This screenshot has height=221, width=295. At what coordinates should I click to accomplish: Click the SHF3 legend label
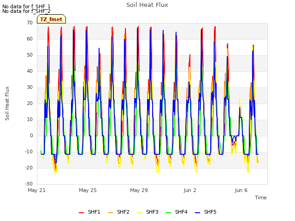click(152, 212)
